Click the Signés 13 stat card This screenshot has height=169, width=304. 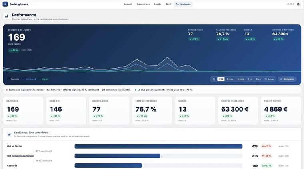pos(195,111)
